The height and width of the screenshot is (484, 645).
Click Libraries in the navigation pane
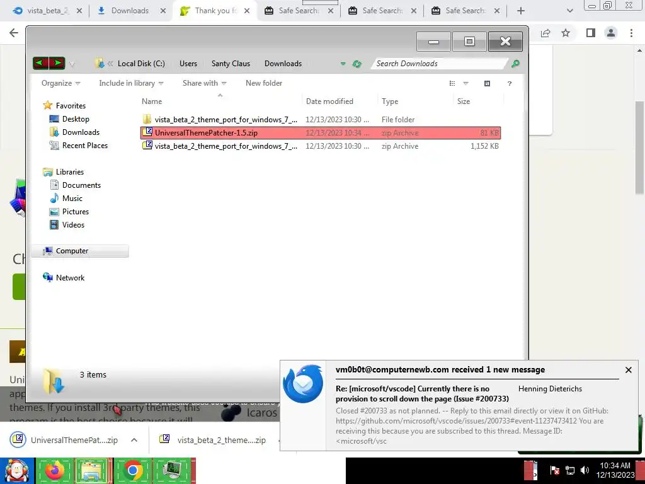pyautogui.click(x=69, y=172)
